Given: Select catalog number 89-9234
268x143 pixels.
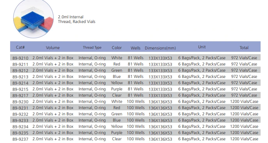Looking at the screenshot, I should click(x=20, y=127).
